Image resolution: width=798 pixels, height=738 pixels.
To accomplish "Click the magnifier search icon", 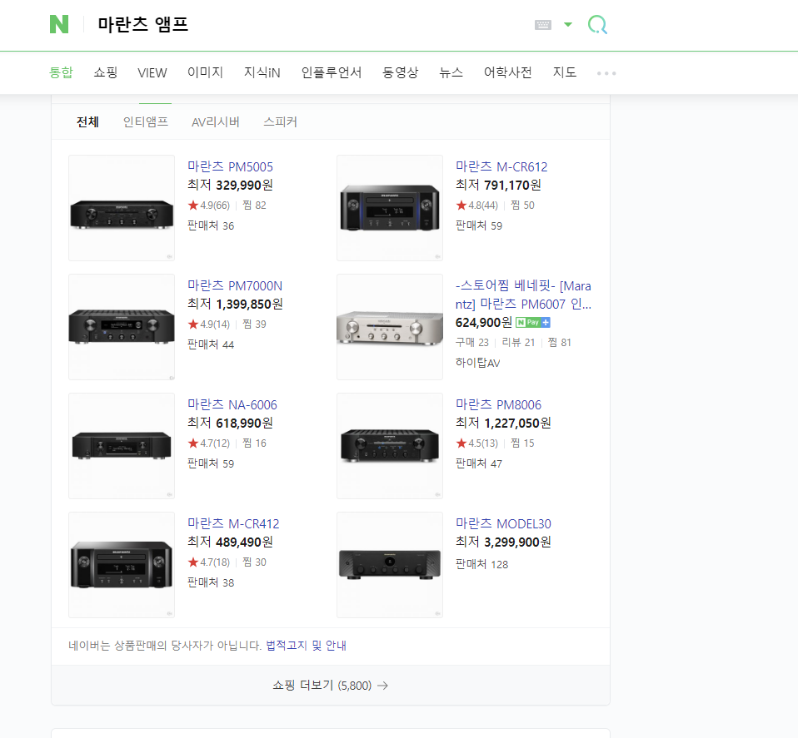I will 597,24.
